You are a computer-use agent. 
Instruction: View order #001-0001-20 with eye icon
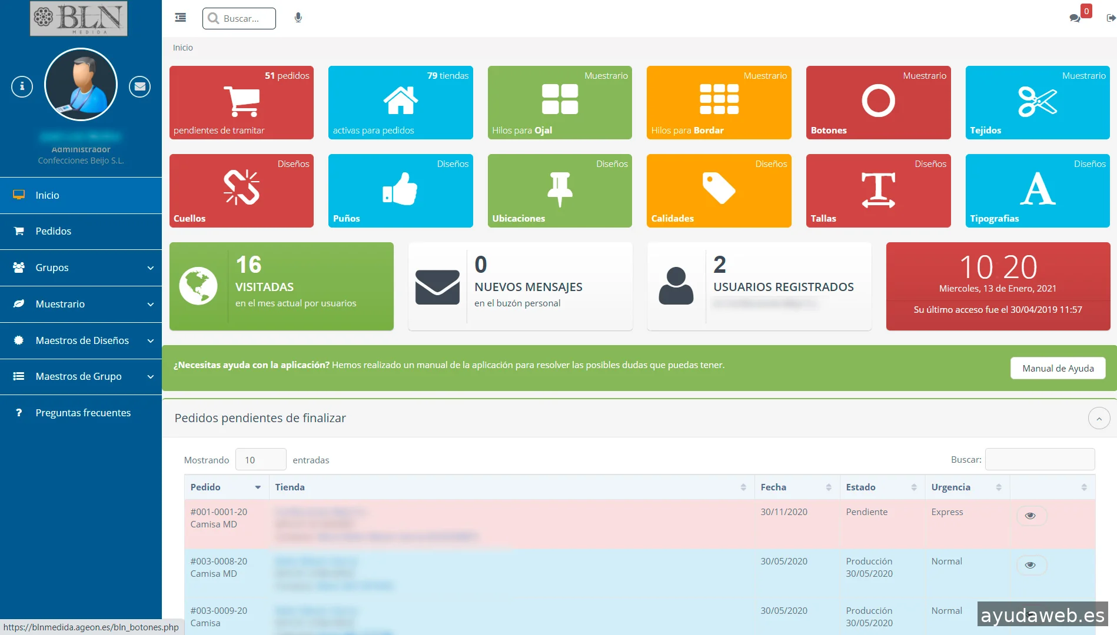(1030, 516)
